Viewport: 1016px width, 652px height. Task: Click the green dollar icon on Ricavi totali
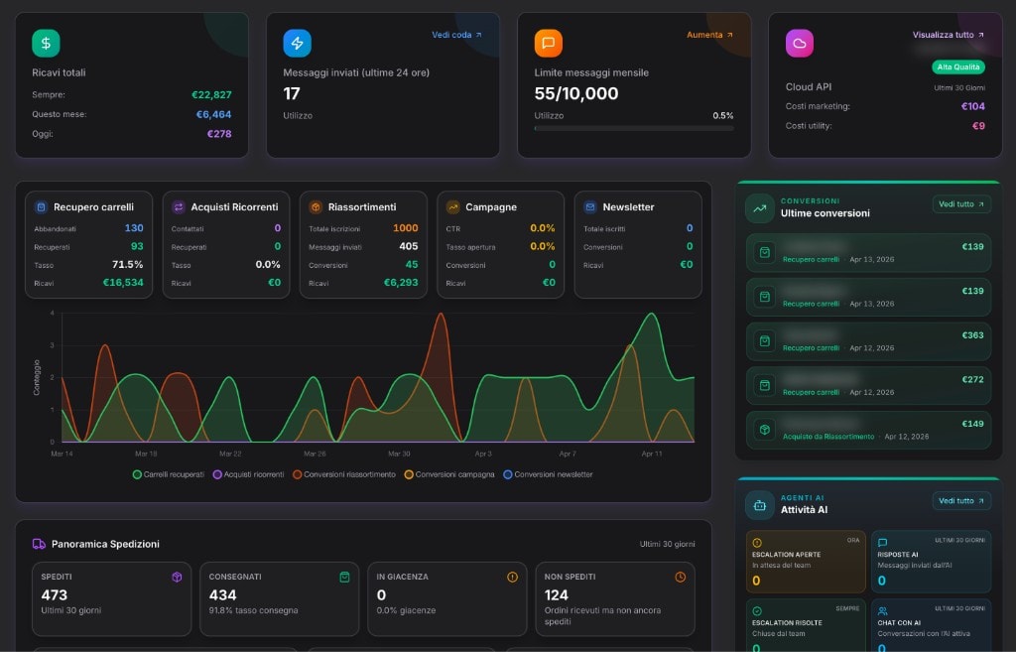(45, 43)
